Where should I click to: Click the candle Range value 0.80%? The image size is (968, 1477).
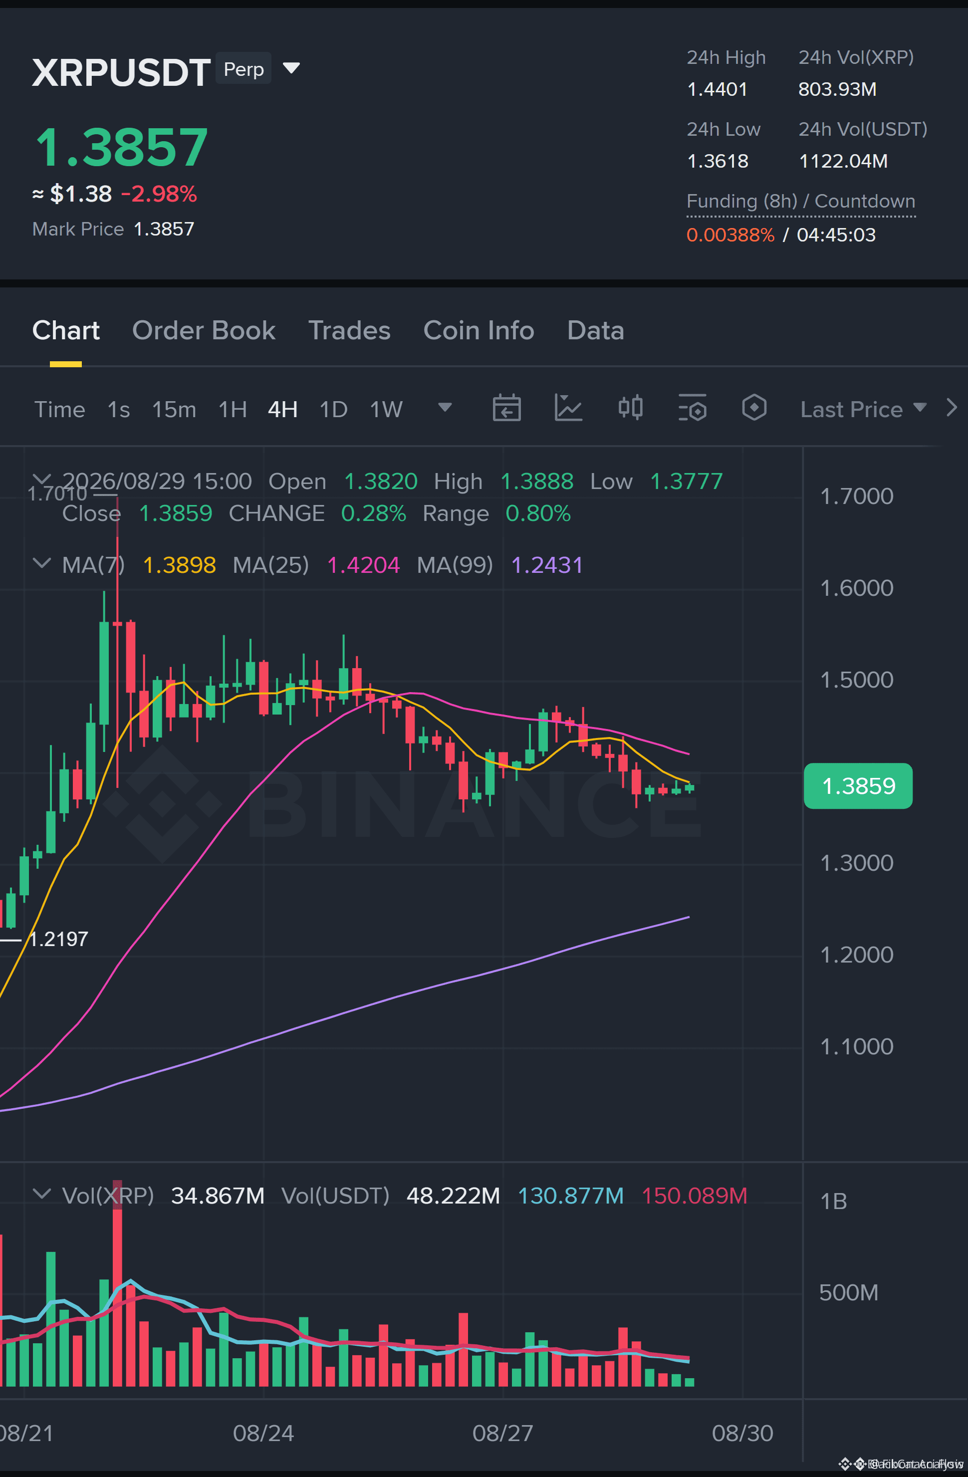coord(538,513)
